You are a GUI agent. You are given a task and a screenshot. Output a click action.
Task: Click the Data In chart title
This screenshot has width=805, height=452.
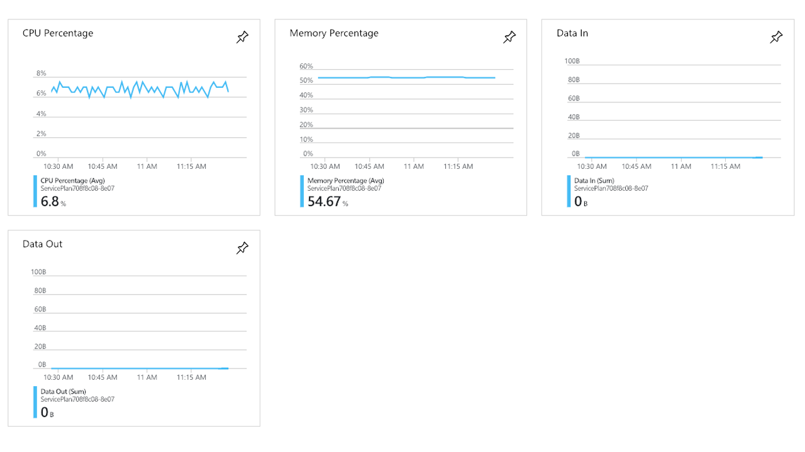(572, 33)
